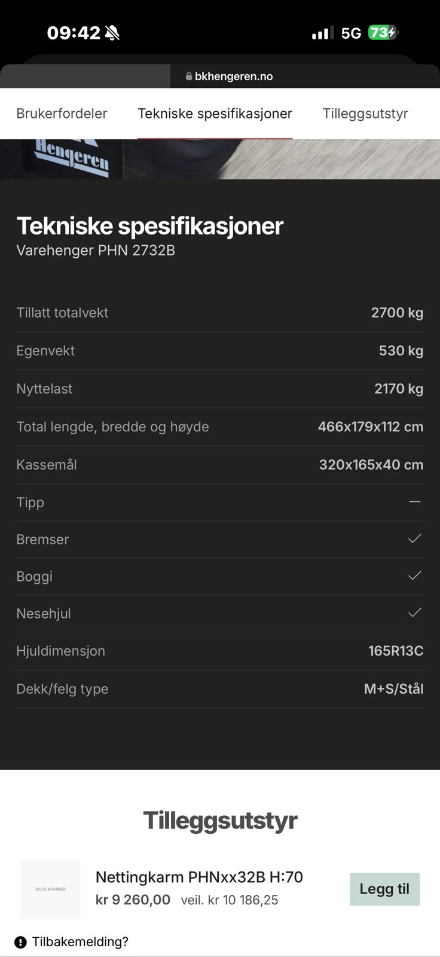Tap the 5G network indicator
The width and height of the screenshot is (440, 957).
point(351,33)
